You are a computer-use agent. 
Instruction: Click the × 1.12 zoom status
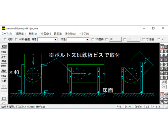tap(156, 107)
